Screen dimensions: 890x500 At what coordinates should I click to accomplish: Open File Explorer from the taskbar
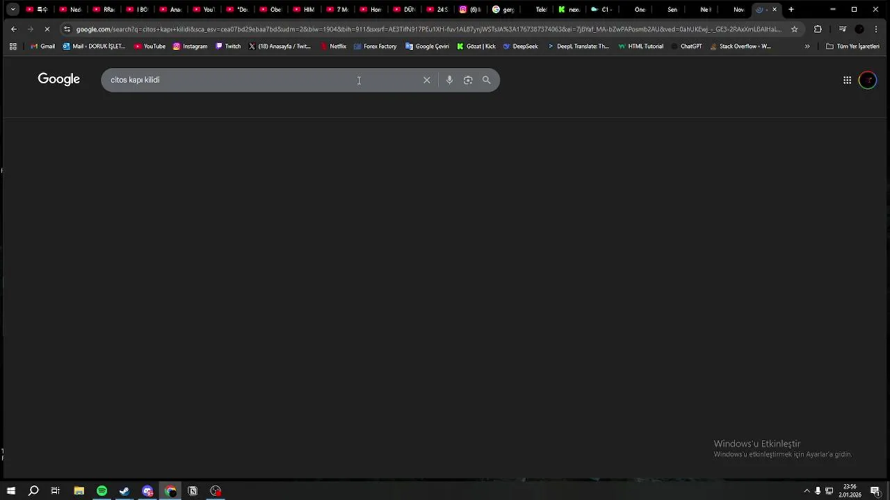coord(79,491)
